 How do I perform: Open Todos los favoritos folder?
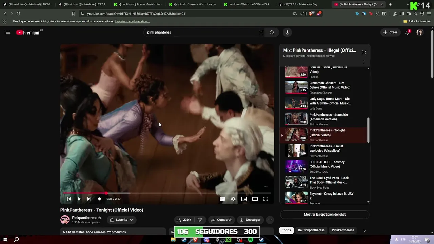click(417, 21)
